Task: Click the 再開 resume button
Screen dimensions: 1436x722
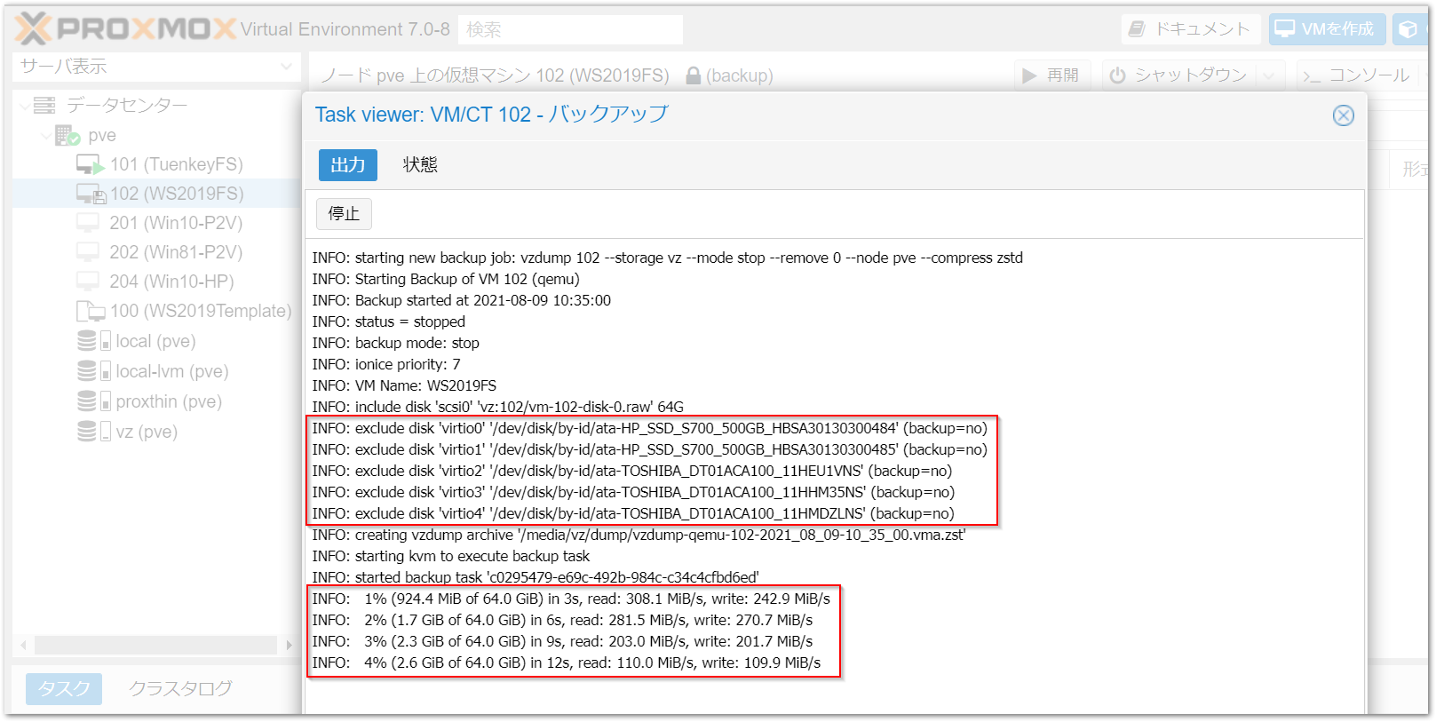Action: pyautogui.click(x=1052, y=75)
